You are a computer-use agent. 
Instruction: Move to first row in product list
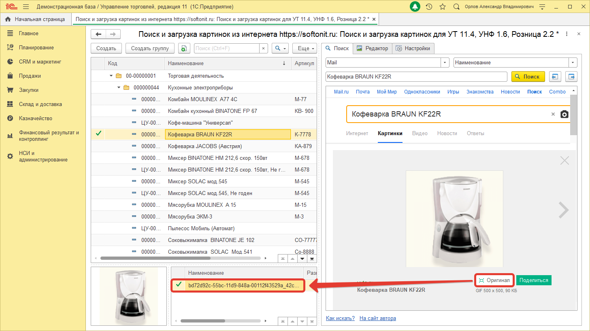coord(283,259)
